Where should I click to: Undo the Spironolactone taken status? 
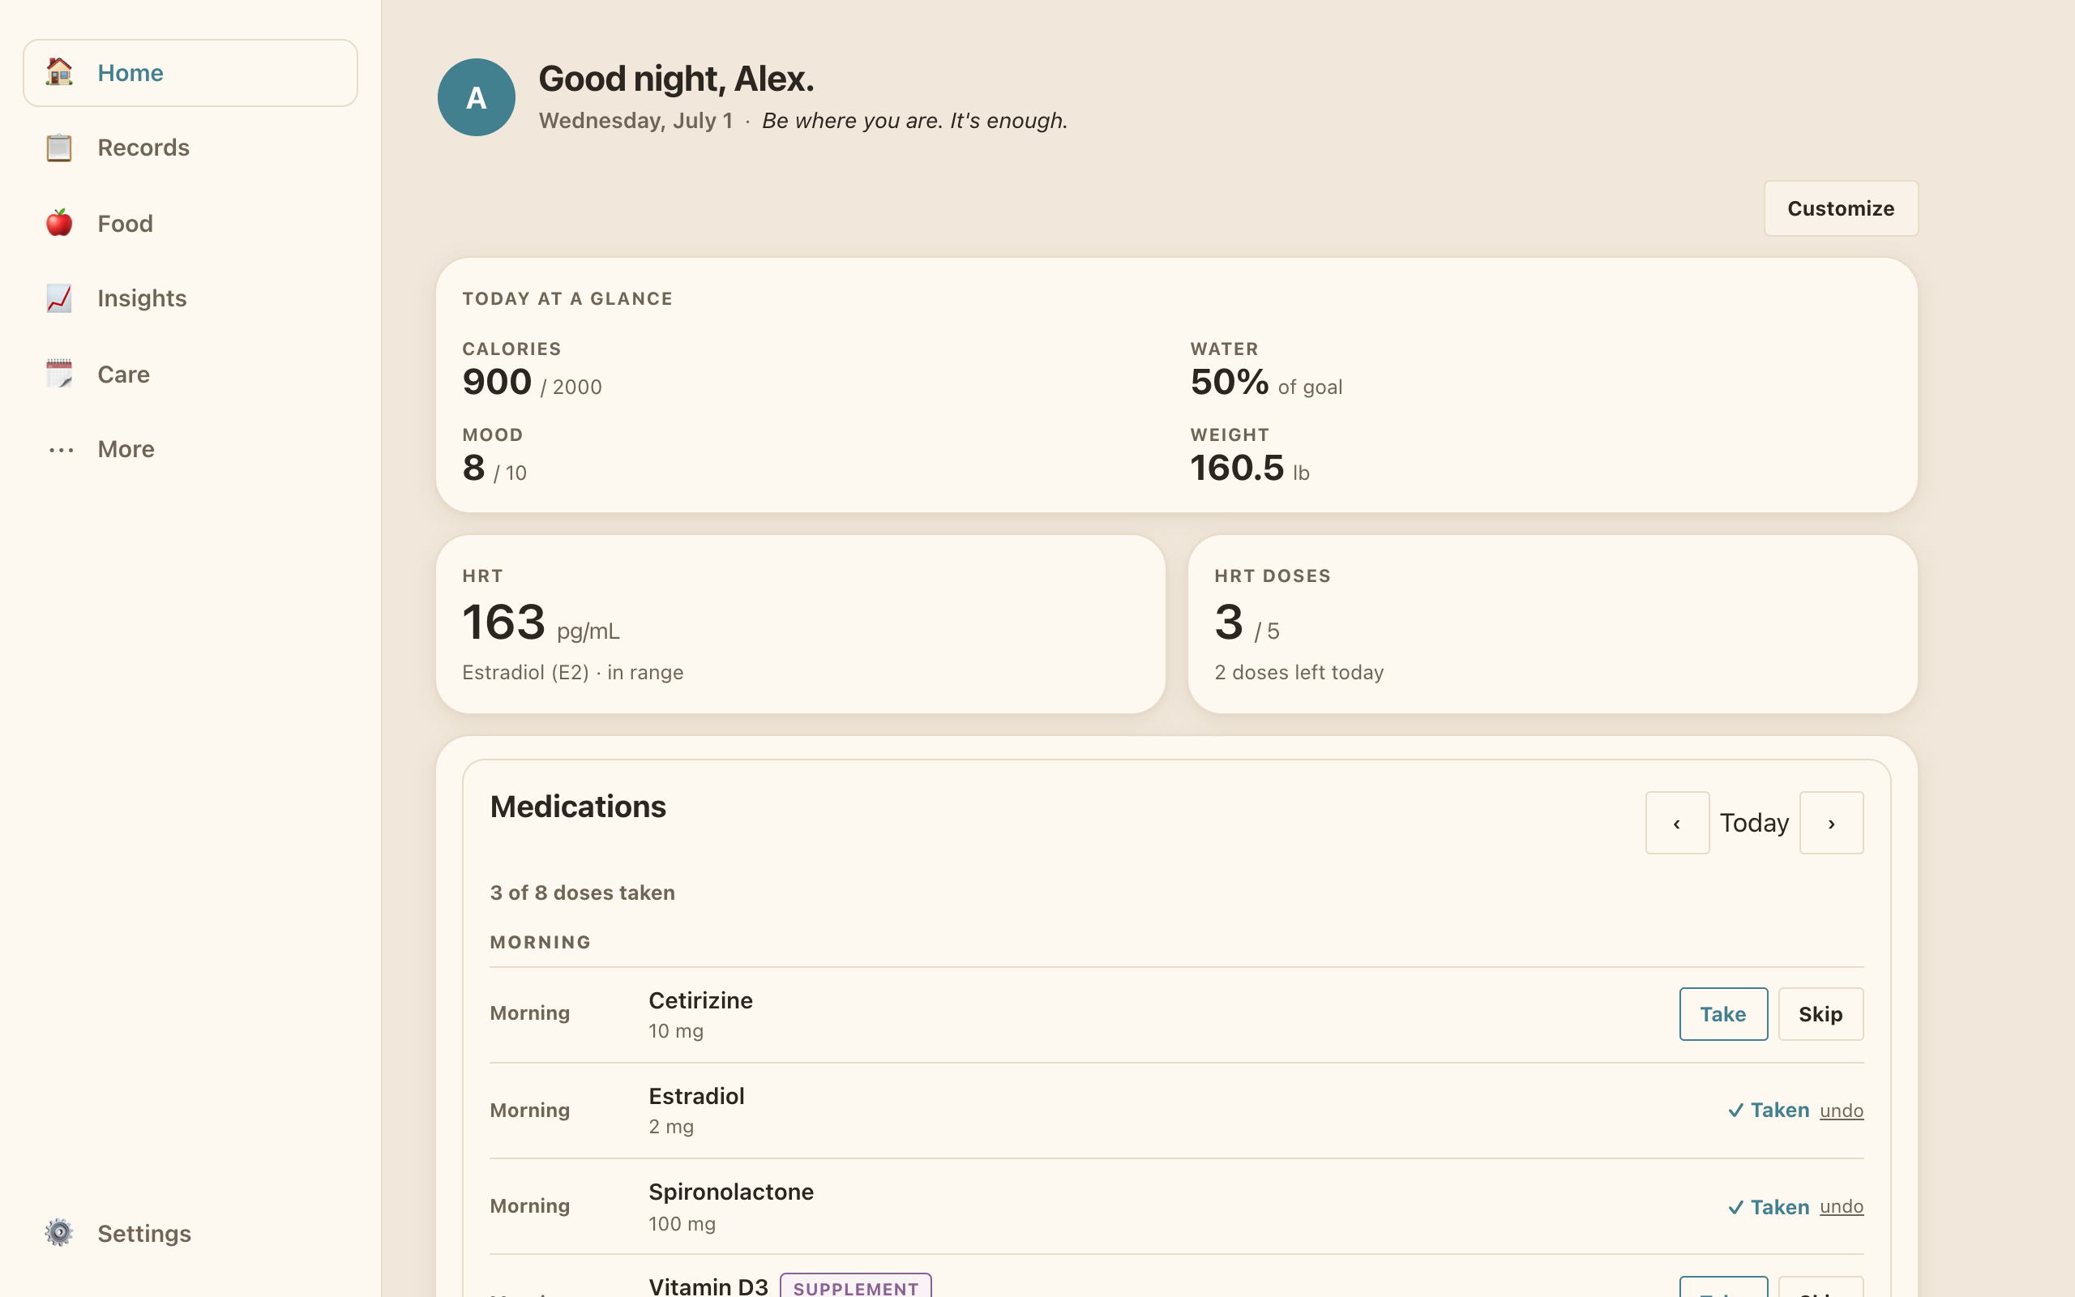[1841, 1206]
